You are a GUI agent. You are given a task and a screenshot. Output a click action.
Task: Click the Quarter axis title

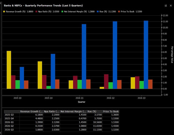coord(81,102)
